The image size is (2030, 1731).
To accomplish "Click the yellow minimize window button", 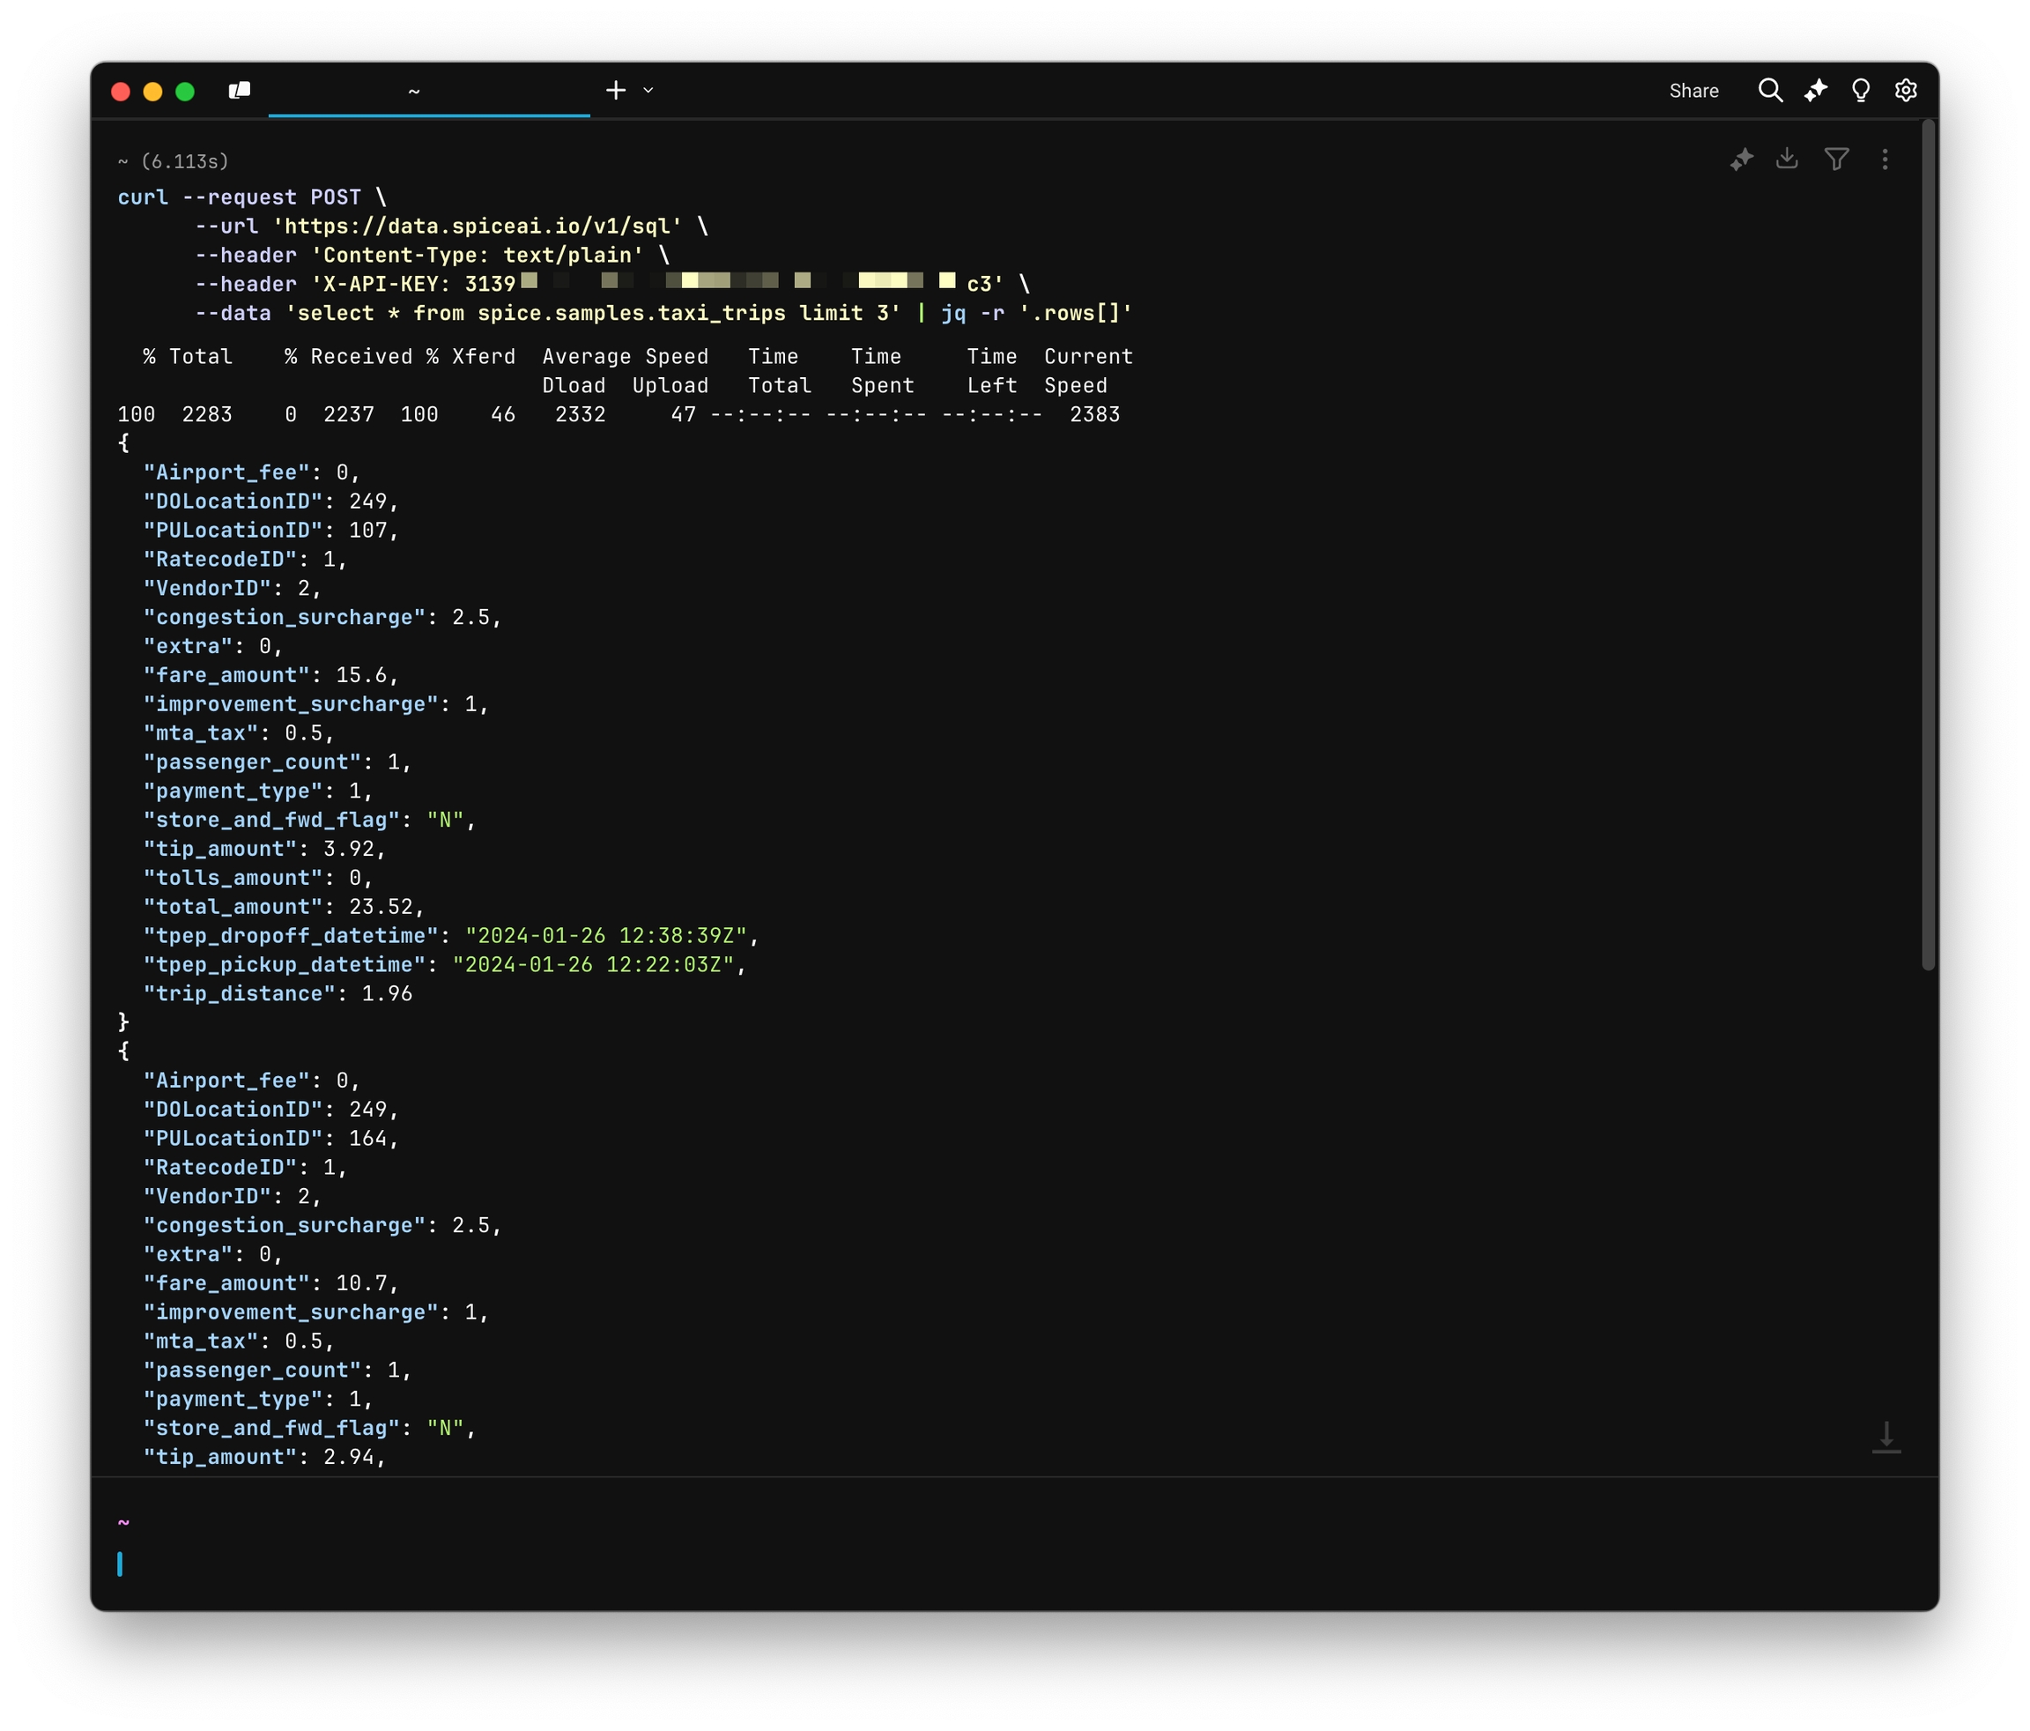I will tap(152, 91).
